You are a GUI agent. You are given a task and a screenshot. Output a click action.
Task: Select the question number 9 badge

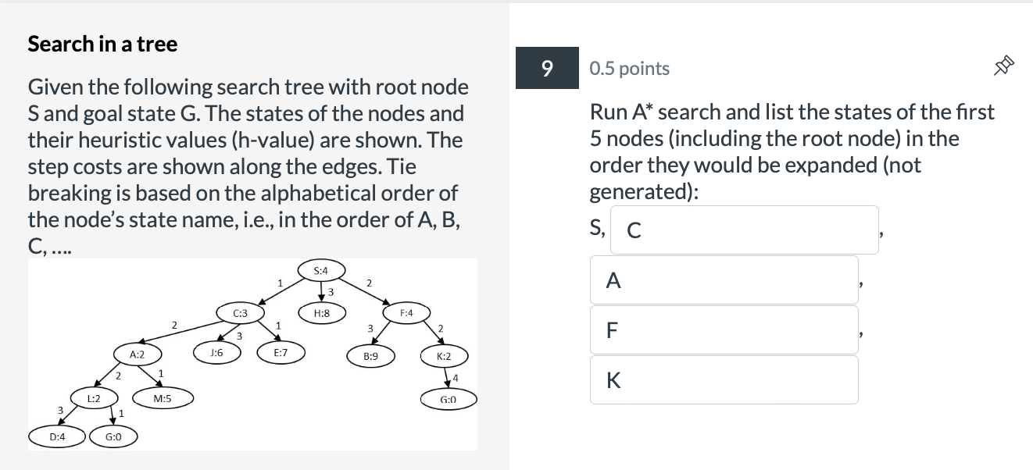[547, 69]
